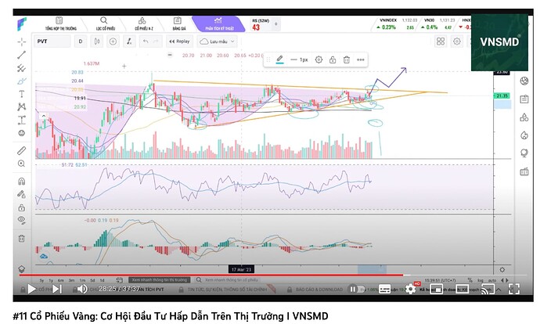Skip to next video
540x324 pixels.
(57, 289)
